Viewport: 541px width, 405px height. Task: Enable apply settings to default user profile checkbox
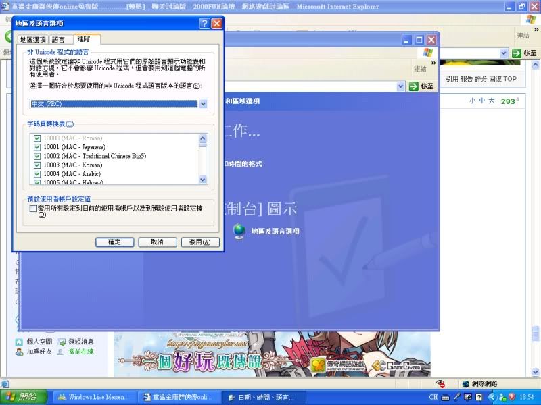pos(33,209)
